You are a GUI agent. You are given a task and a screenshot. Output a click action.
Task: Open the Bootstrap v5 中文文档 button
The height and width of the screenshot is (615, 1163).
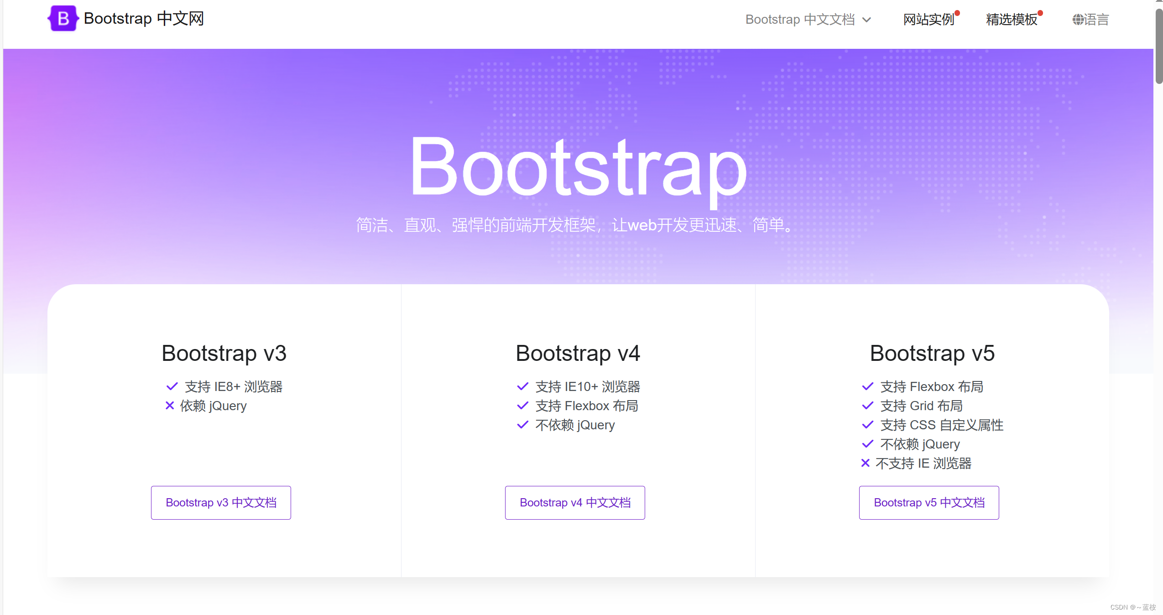point(929,502)
